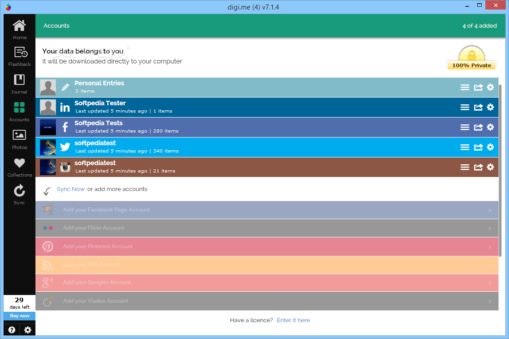The width and height of the screenshot is (509, 339).
Task: Select the Accounts sidebar section
Action: (x=19, y=112)
